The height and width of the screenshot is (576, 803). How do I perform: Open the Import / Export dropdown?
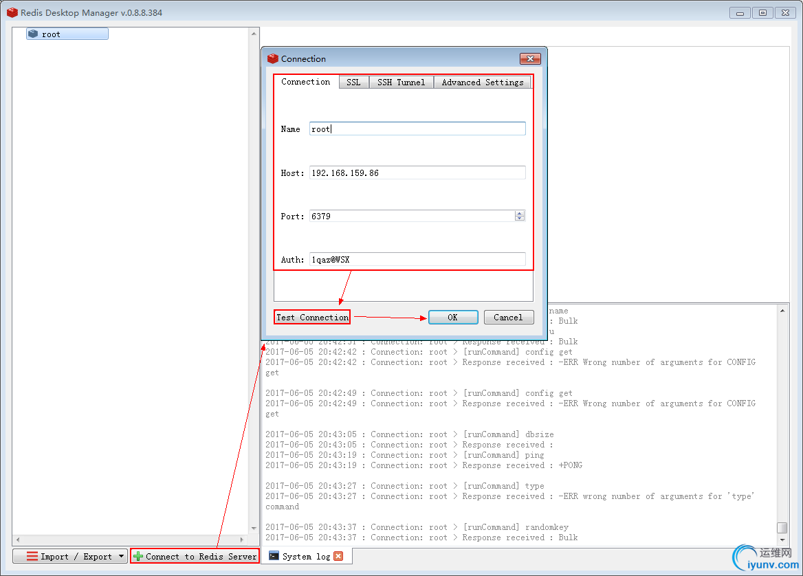click(70, 557)
